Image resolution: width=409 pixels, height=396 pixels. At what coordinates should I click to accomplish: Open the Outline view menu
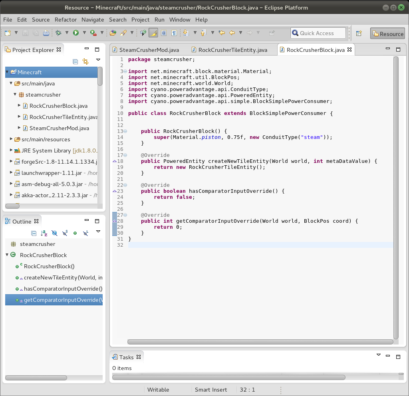pos(98,232)
